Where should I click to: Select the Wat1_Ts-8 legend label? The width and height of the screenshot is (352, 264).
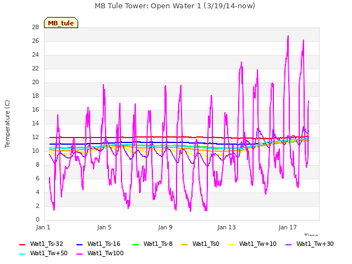(x=158, y=244)
